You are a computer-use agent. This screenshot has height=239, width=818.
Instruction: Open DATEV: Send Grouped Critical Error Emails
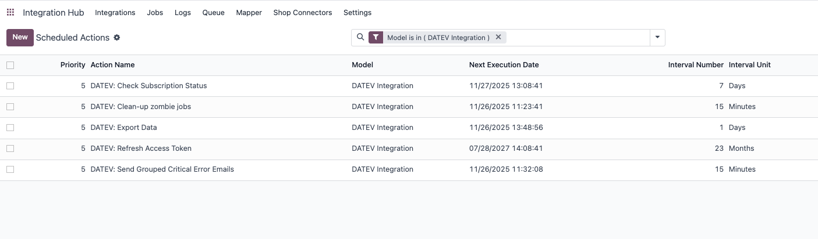pos(162,169)
